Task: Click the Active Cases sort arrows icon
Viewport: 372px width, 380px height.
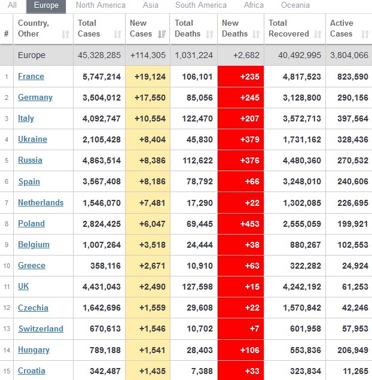Action: point(364,34)
